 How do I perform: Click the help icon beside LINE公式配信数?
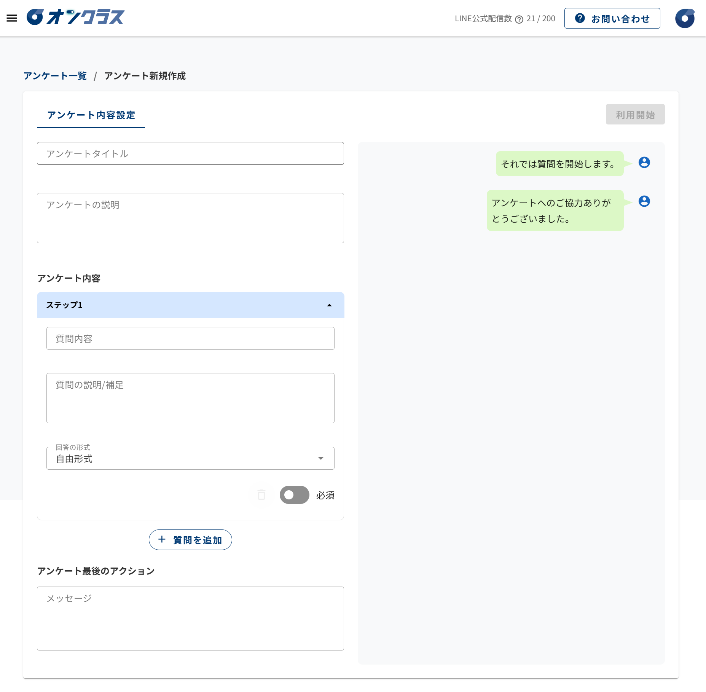click(519, 19)
